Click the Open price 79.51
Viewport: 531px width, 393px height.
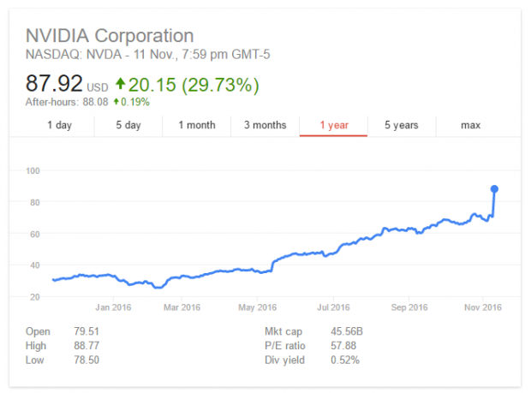click(87, 331)
